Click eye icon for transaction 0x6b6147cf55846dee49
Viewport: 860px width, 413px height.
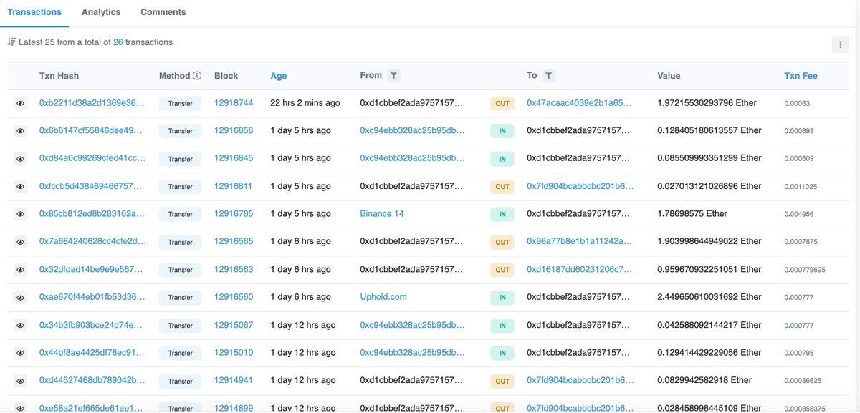[x=21, y=131]
